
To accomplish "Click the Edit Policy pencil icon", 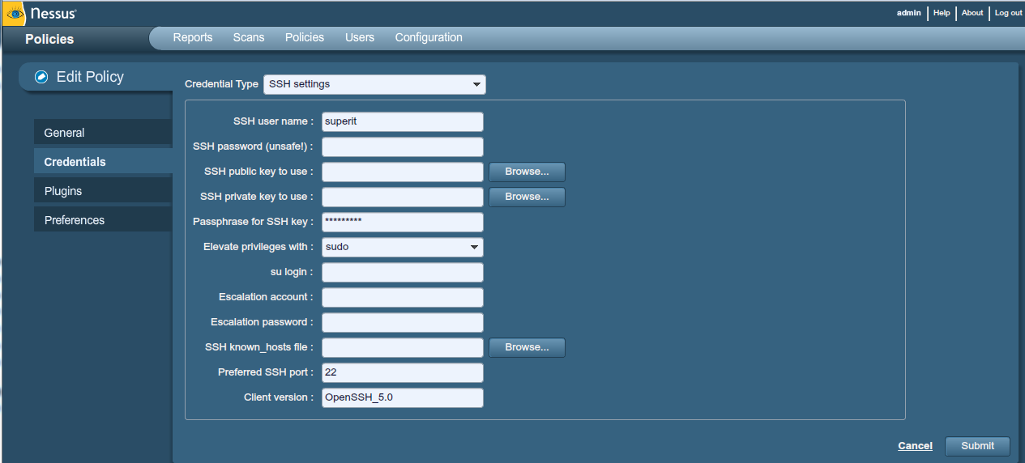I will [x=41, y=77].
